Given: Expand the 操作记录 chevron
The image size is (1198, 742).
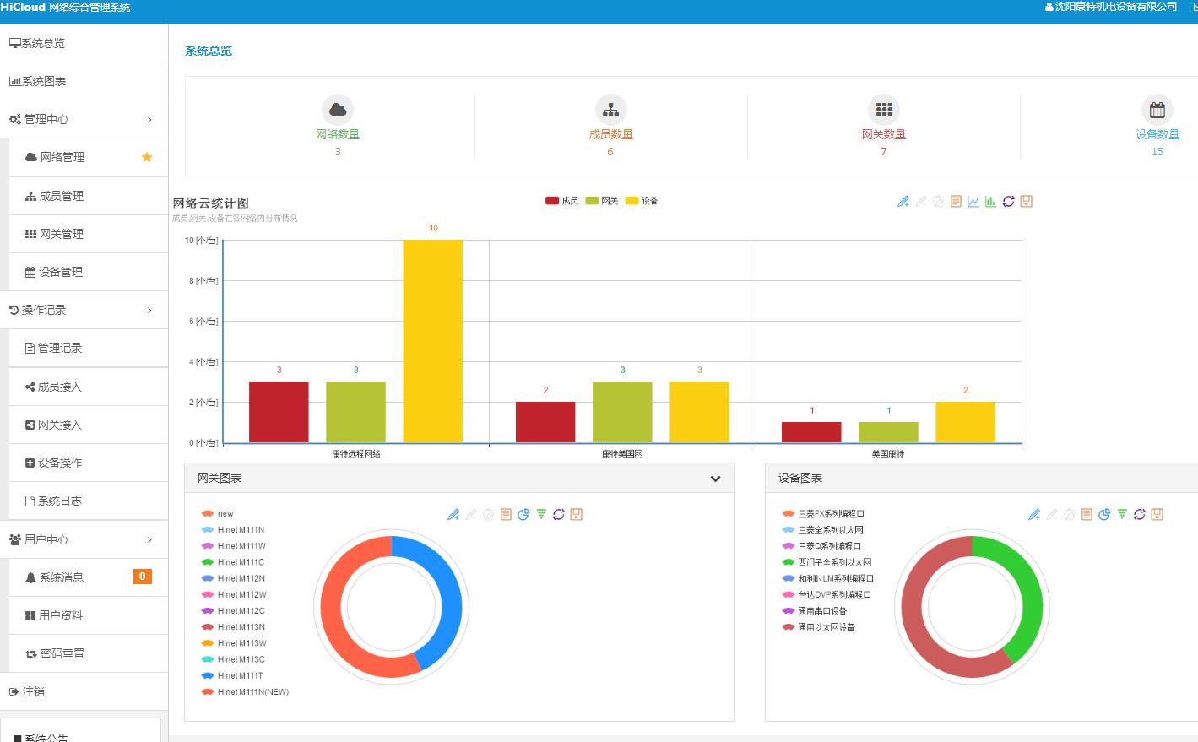Looking at the screenshot, I should (149, 311).
